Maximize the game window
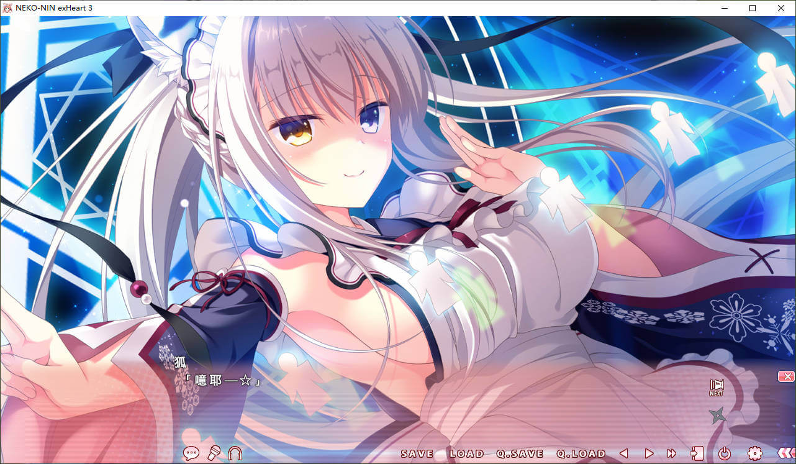The width and height of the screenshot is (796, 464). (x=753, y=8)
